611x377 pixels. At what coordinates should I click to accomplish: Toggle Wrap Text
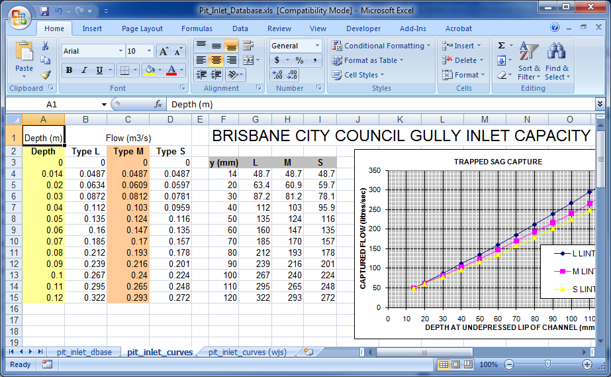click(248, 46)
